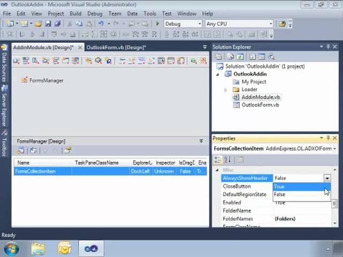Select My Project in Solution Explorer
The width and height of the screenshot is (343, 257).
[253, 82]
